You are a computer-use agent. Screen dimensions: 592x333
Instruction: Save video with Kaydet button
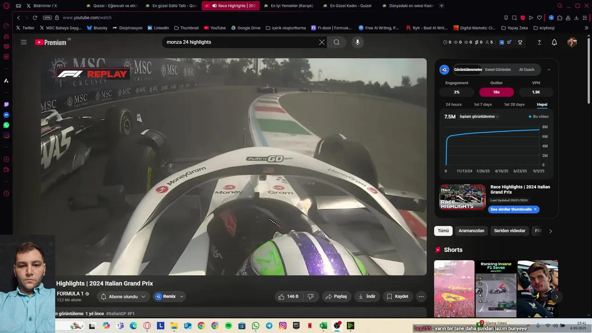coord(397,296)
